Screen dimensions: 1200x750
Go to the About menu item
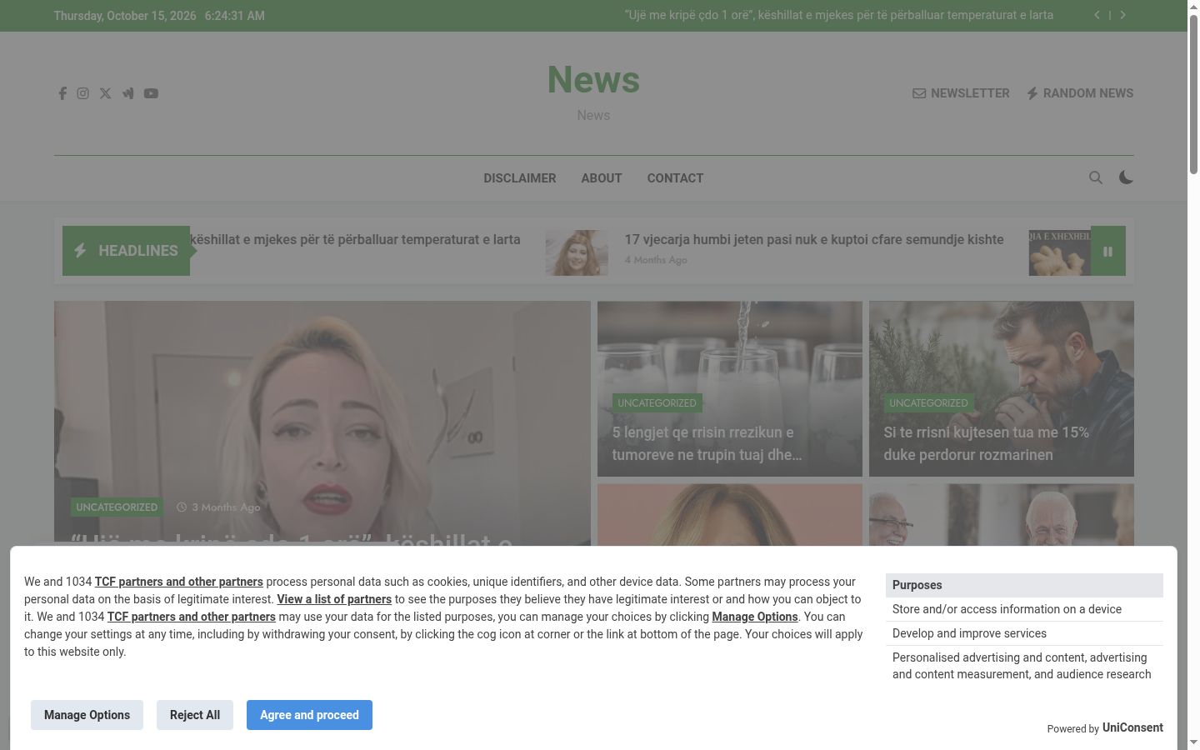click(602, 178)
